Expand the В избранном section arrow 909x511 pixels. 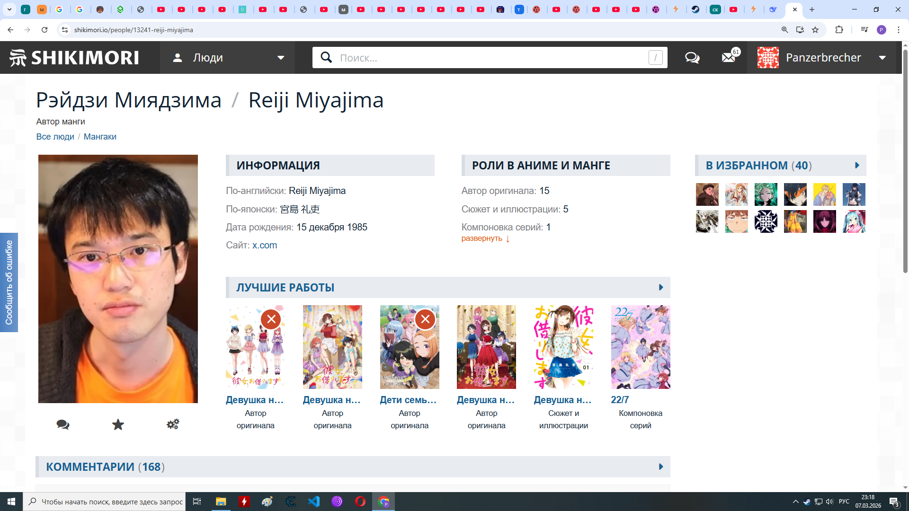[x=857, y=166]
